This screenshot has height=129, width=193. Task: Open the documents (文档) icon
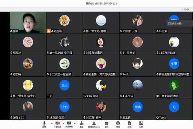pyautogui.click(x=129, y=124)
